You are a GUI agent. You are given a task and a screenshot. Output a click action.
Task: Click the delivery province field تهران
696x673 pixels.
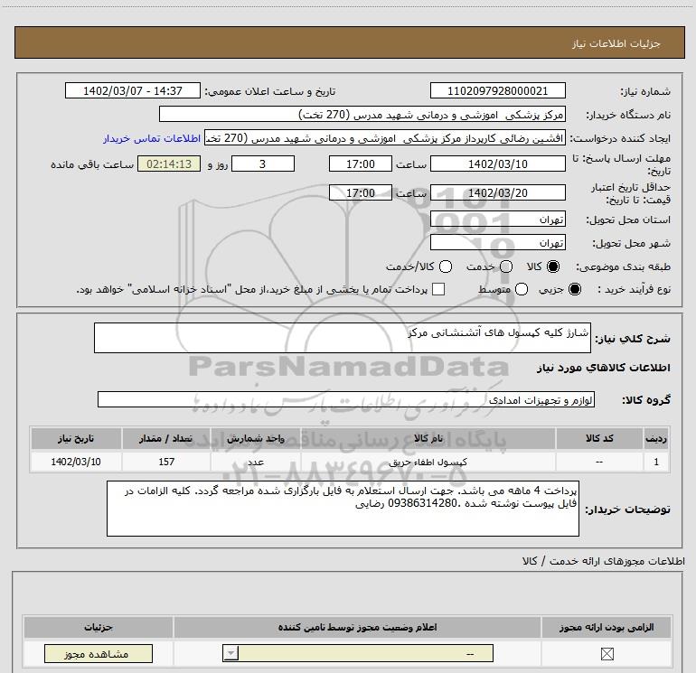497,220
